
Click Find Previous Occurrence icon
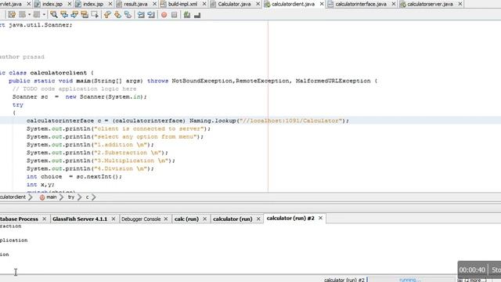[64, 15]
